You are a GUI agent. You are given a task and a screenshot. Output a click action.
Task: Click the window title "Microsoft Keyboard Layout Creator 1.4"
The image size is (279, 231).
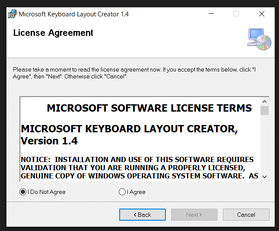click(x=73, y=14)
